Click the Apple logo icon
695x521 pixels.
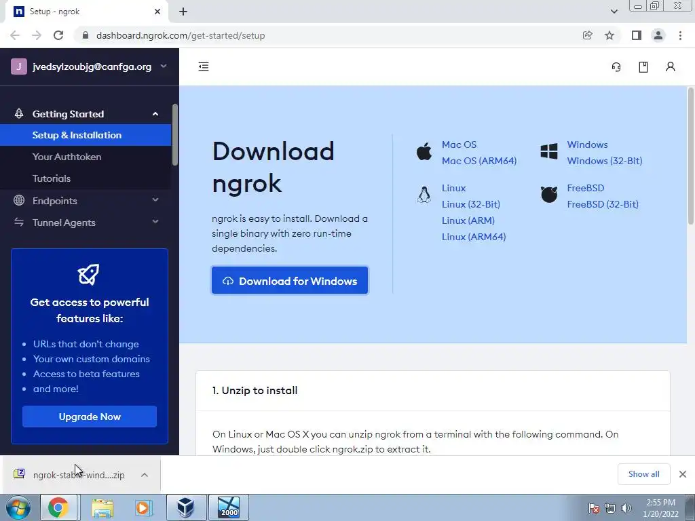pos(424,151)
